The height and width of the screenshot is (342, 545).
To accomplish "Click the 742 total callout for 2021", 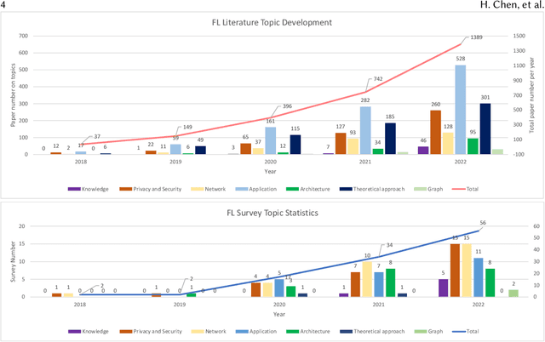I will pos(376,77).
